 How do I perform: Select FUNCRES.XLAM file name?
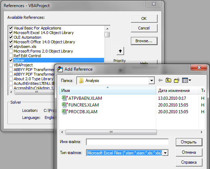point(83,105)
